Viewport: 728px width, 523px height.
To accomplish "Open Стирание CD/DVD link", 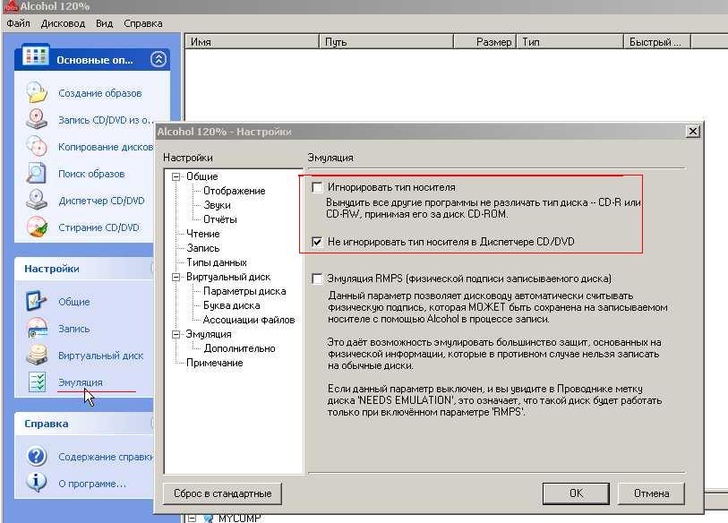I will click(98, 227).
